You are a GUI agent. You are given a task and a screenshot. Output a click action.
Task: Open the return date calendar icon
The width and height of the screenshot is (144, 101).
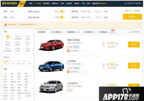pyautogui.click(x=100, y=17)
